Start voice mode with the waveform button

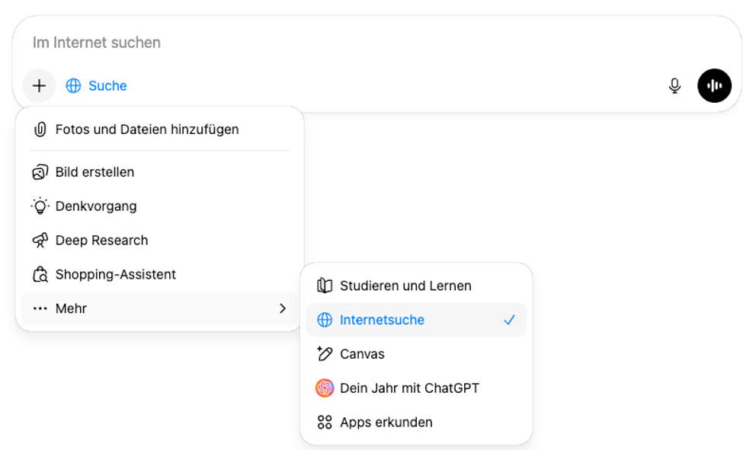pos(714,85)
